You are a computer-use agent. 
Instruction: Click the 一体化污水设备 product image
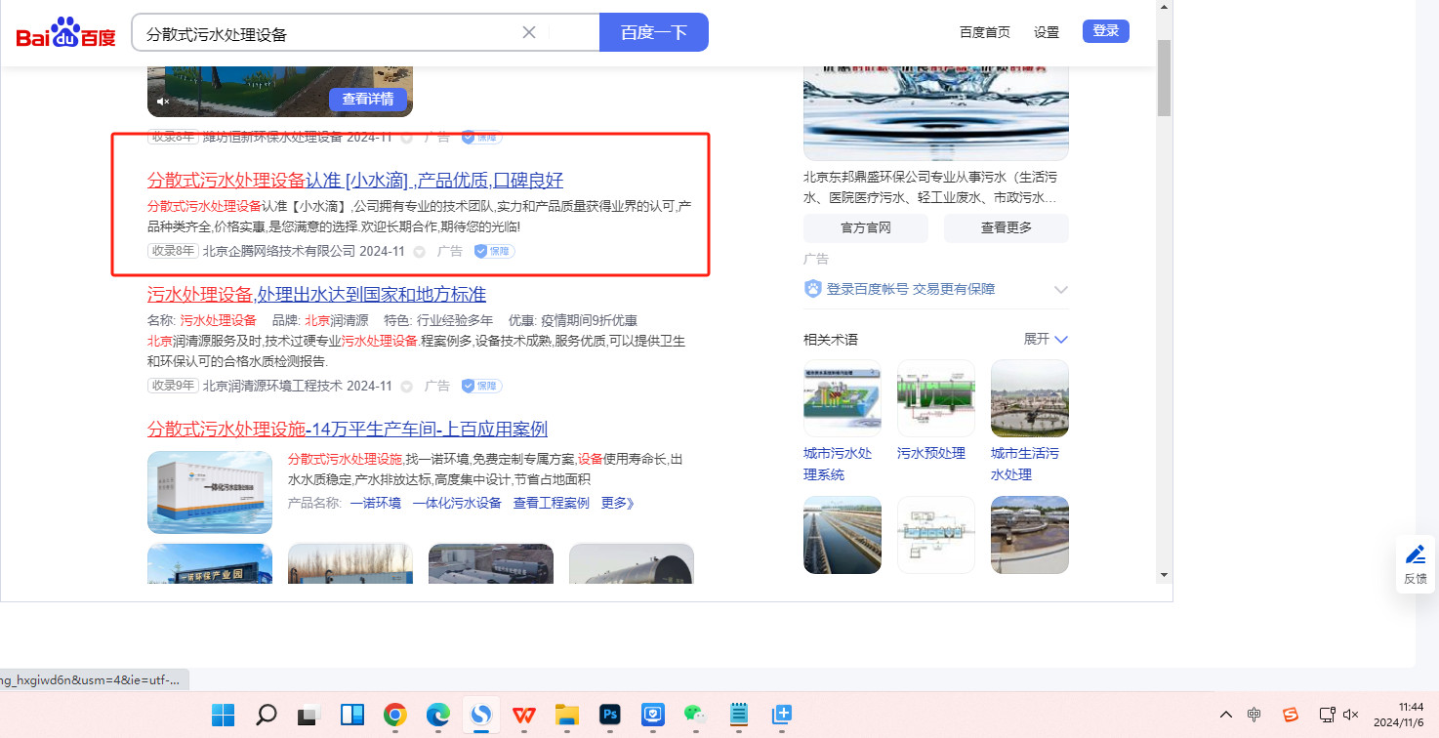coord(210,492)
